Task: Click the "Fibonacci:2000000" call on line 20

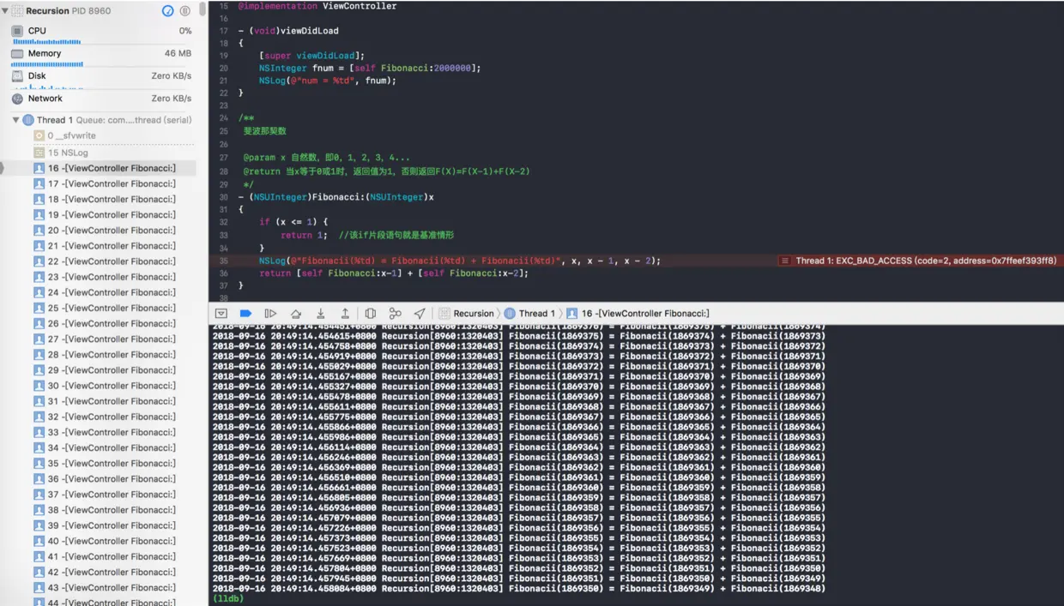Action: (x=425, y=68)
